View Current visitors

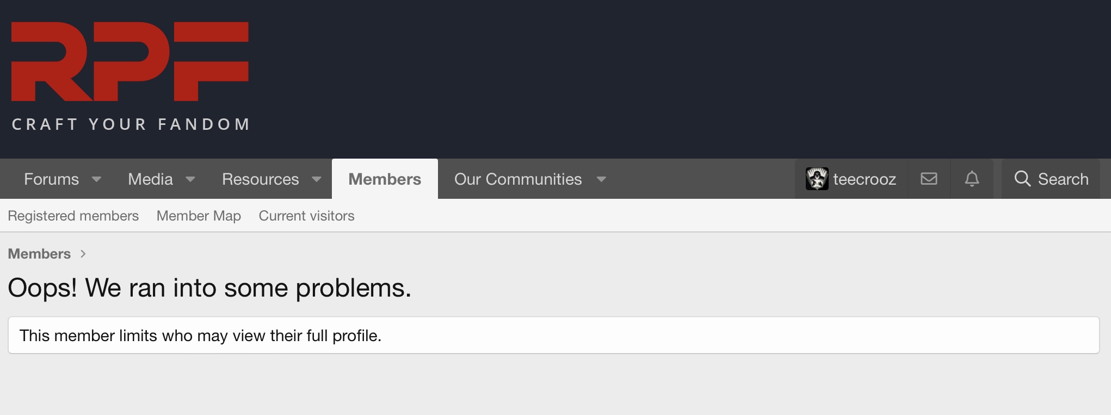pyautogui.click(x=306, y=216)
